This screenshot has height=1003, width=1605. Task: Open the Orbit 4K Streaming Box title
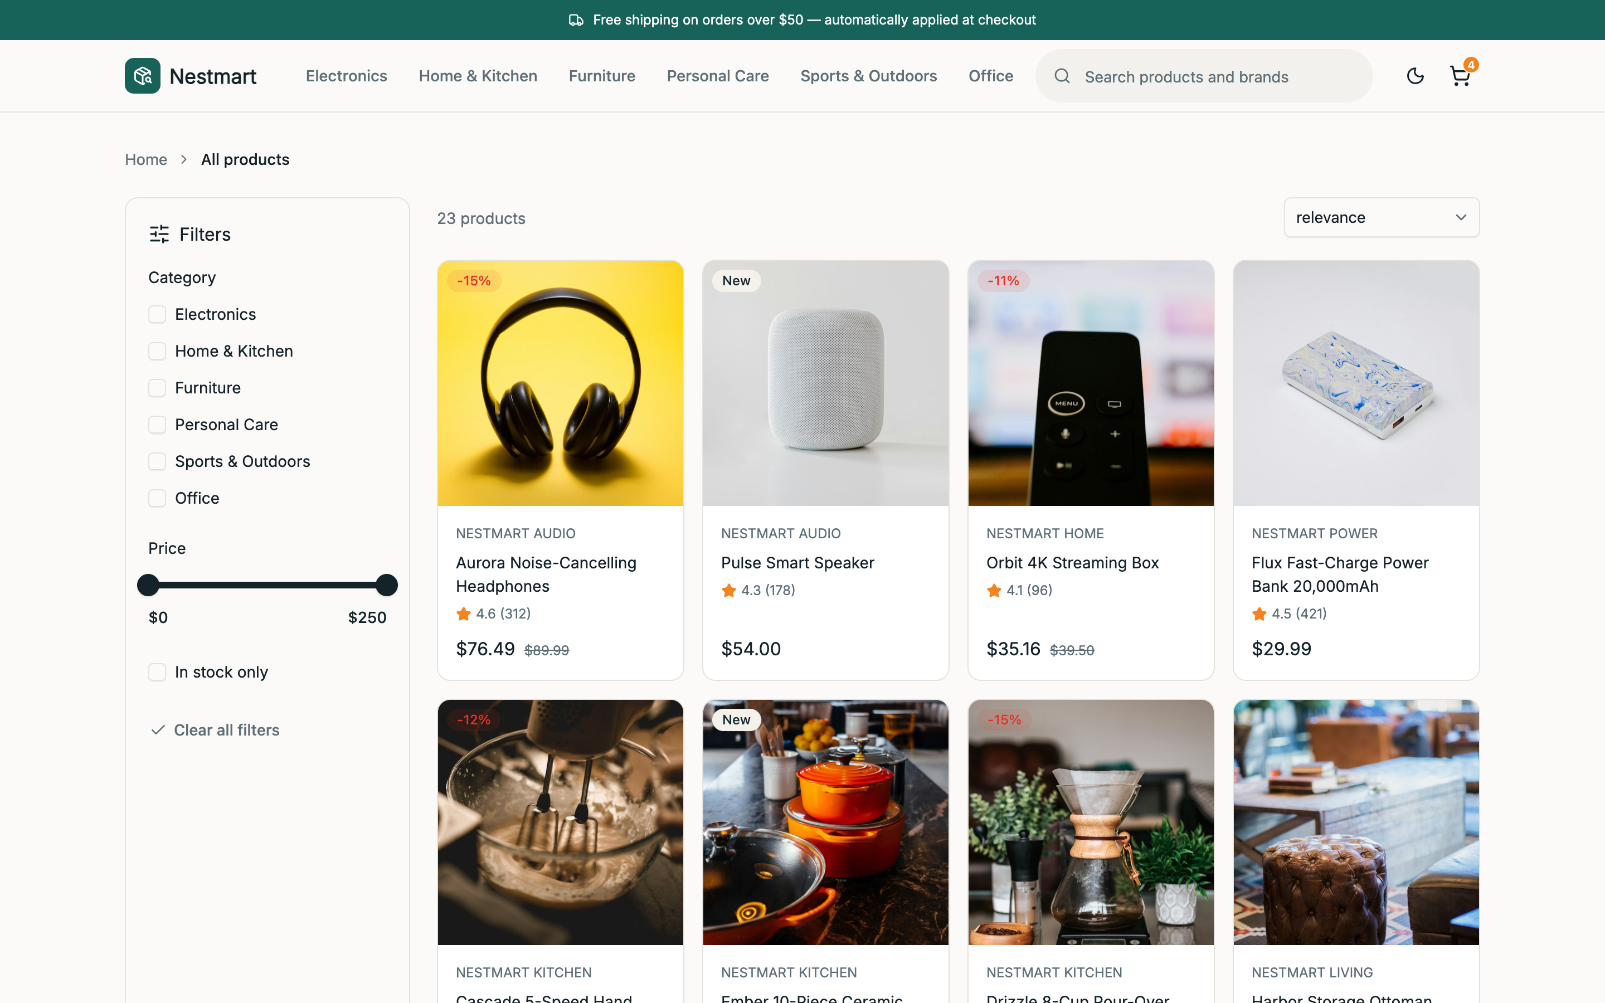(1072, 563)
